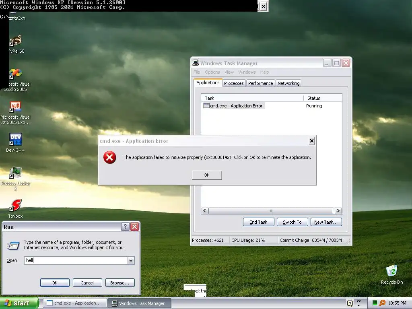Click the taskbar restore-window toolbar icon
Viewport: 412px width, 309px height.
358,301
